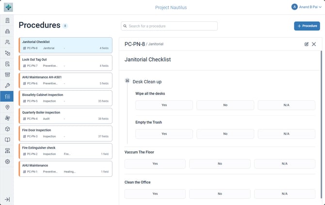
Task: Open the Fire Extinguisher check procedure
Action: point(65,151)
